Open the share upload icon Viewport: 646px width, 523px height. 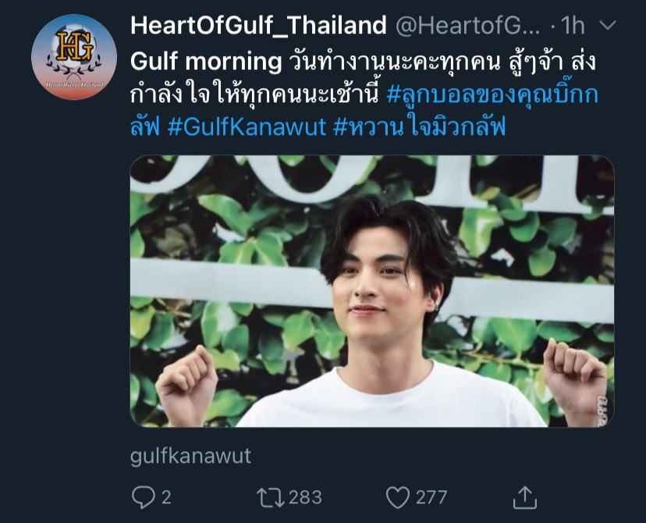(x=525, y=497)
